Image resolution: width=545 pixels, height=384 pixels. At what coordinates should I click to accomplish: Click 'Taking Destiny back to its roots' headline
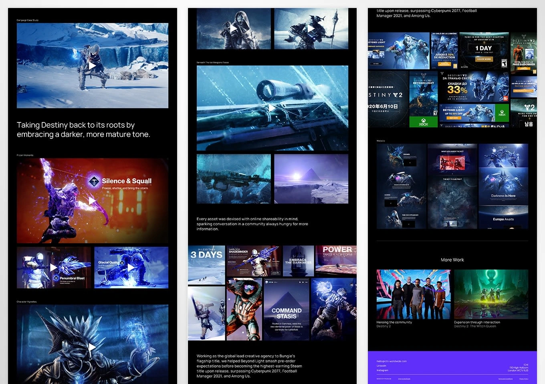[83, 130]
